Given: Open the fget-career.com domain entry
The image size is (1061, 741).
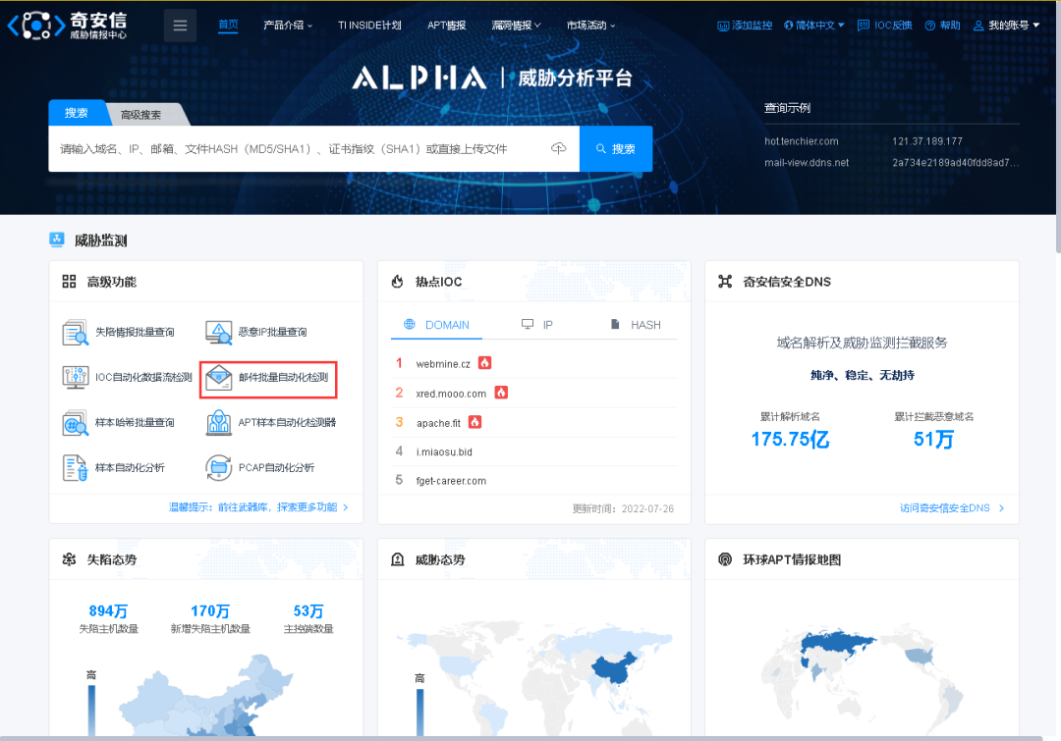Looking at the screenshot, I should coord(451,481).
